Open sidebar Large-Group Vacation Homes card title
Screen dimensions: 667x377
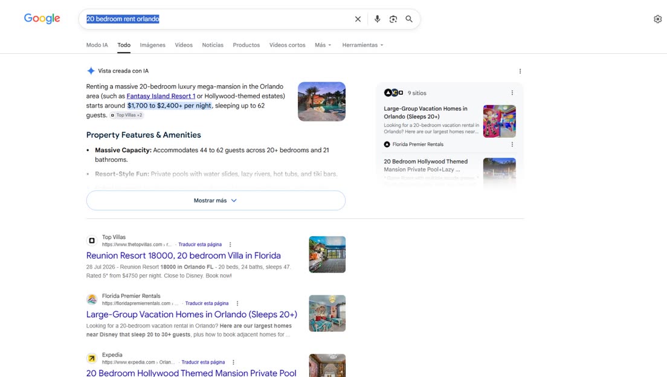(x=425, y=112)
